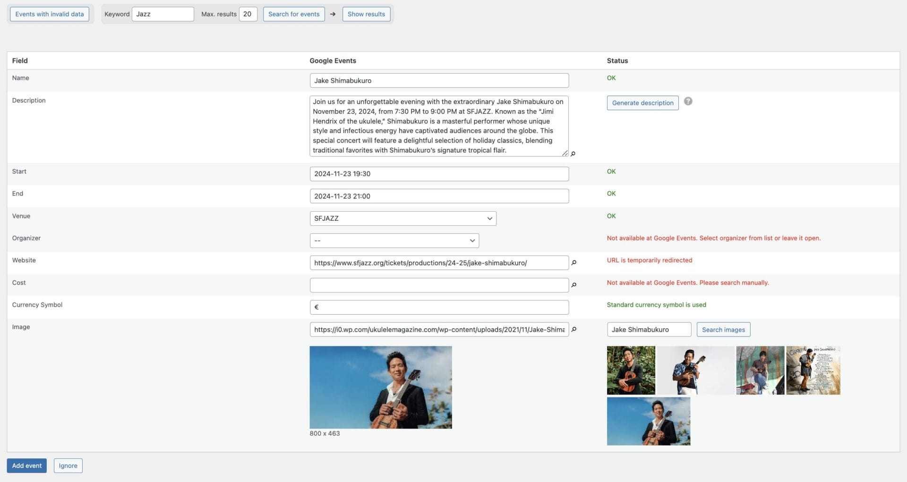Click the magnifier icon beside the Description box
The image size is (907, 482).
pos(573,154)
